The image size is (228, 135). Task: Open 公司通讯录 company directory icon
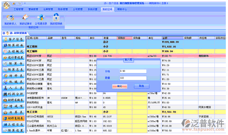click(41, 20)
